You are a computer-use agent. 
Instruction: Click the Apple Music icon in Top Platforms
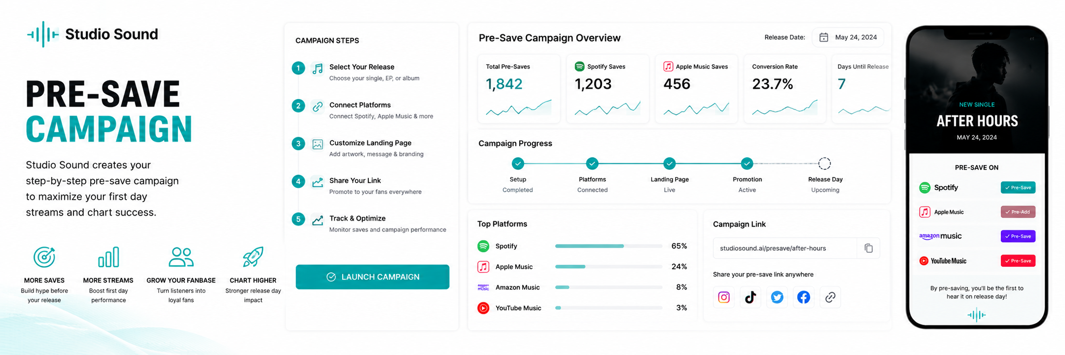pyautogui.click(x=483, y=267)
